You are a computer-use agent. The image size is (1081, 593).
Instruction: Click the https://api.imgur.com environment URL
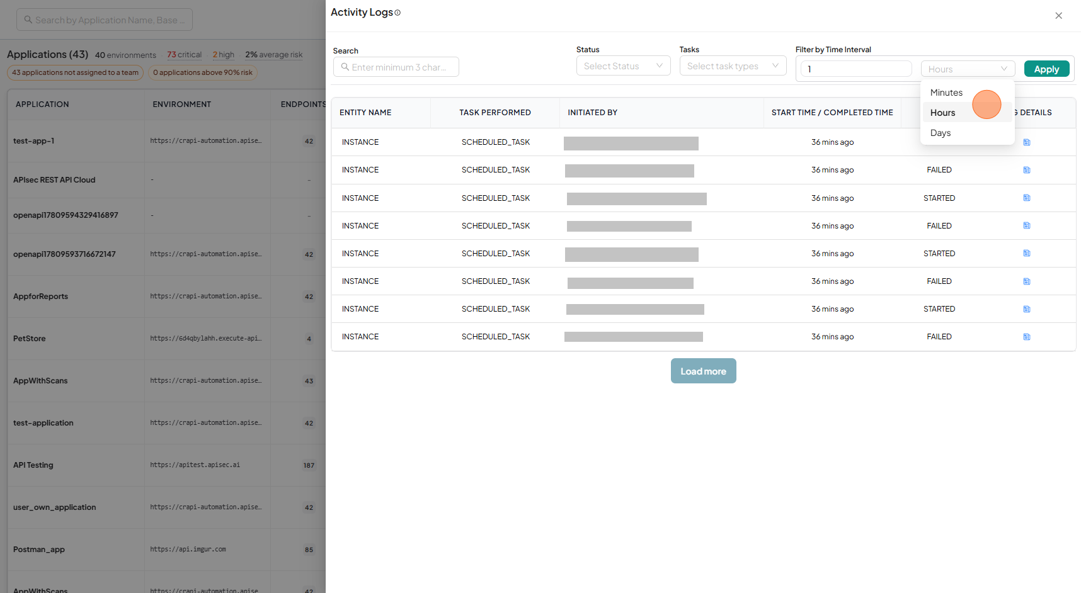click(188, 550)
